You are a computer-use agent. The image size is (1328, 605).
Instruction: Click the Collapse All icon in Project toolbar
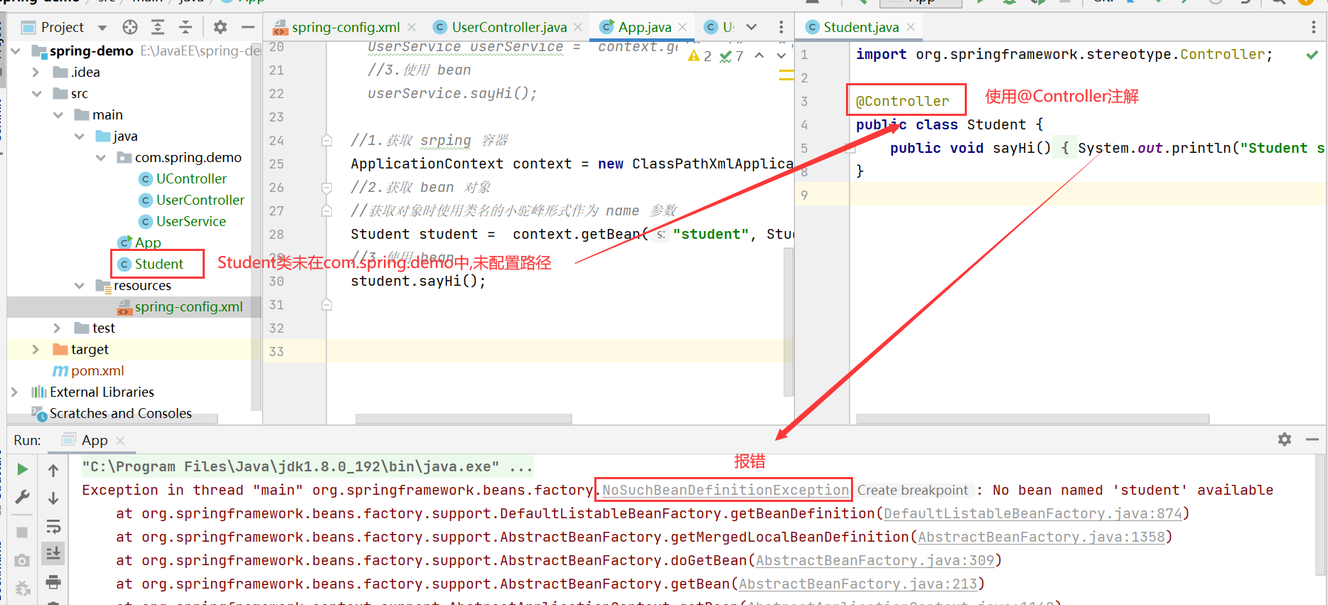click(x=186, y=27)
